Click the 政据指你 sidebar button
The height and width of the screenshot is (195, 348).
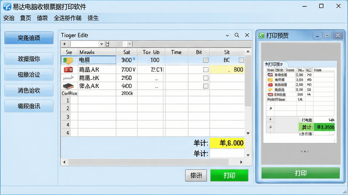29,59
